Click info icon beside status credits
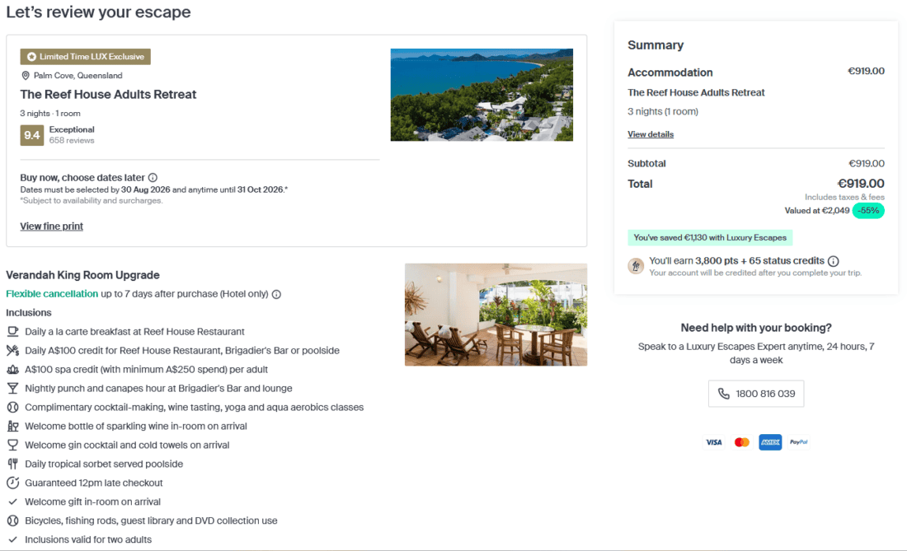Screen dimensions: 907x551 pos(833,261)
